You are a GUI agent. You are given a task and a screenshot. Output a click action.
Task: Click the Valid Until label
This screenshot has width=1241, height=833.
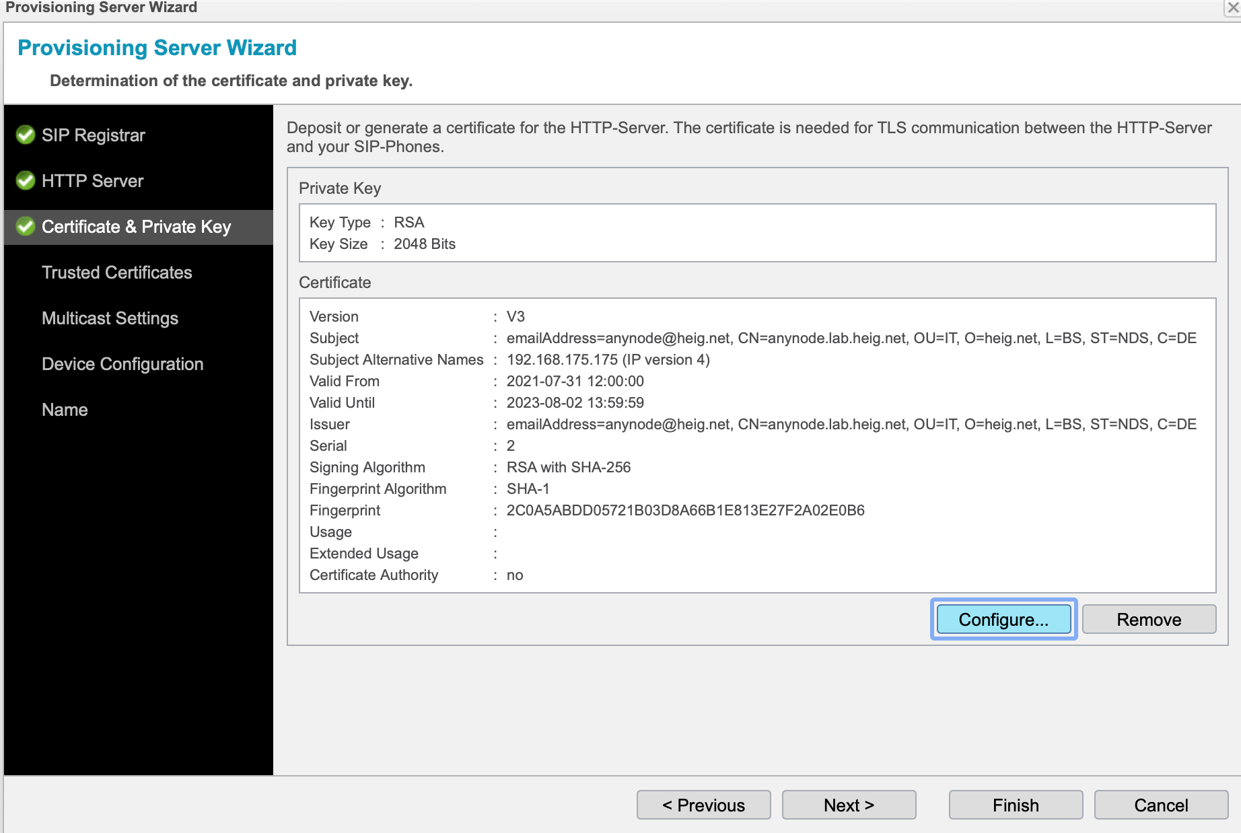(x=342, y=402)
